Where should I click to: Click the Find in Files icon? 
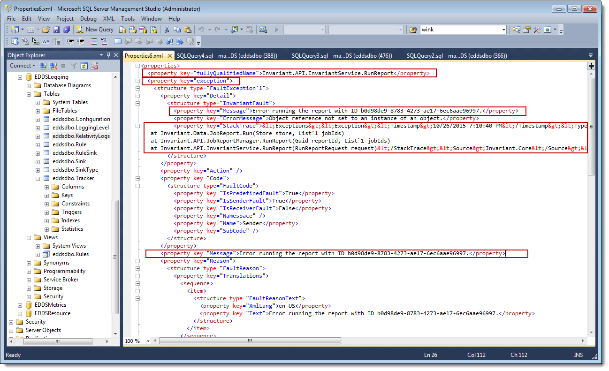(x=413, y=30)
